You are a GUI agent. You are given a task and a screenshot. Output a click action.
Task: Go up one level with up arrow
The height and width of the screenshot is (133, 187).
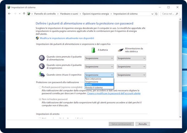pos(24,14)
